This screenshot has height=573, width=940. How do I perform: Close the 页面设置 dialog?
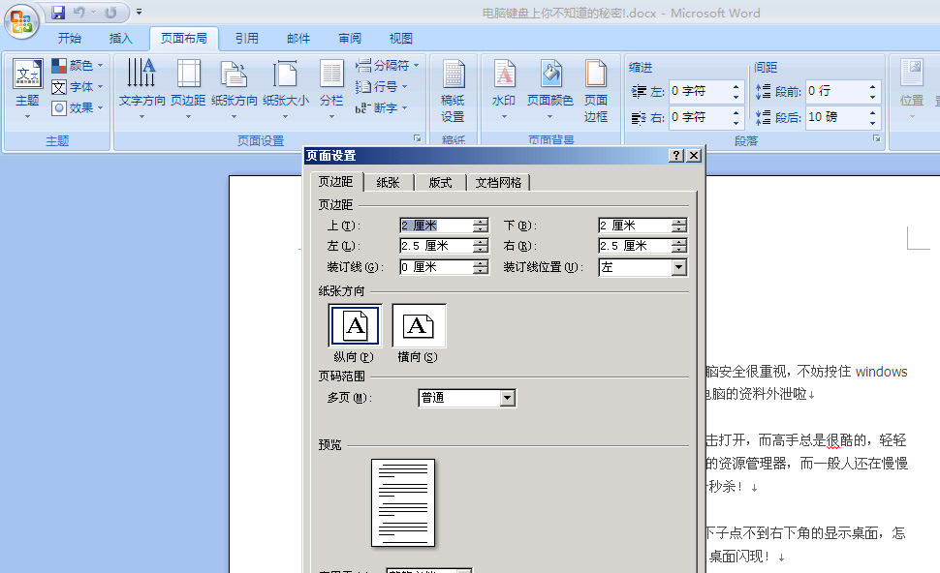(x=694, y=156)
